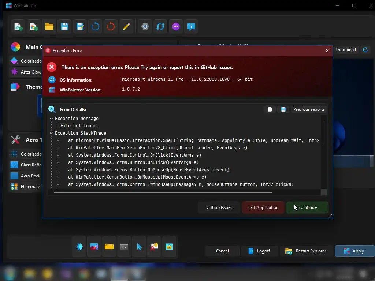375x281 pixels.
Task: Select the Control.WmMouseUp stack trace line
Action: coord(181,184)
